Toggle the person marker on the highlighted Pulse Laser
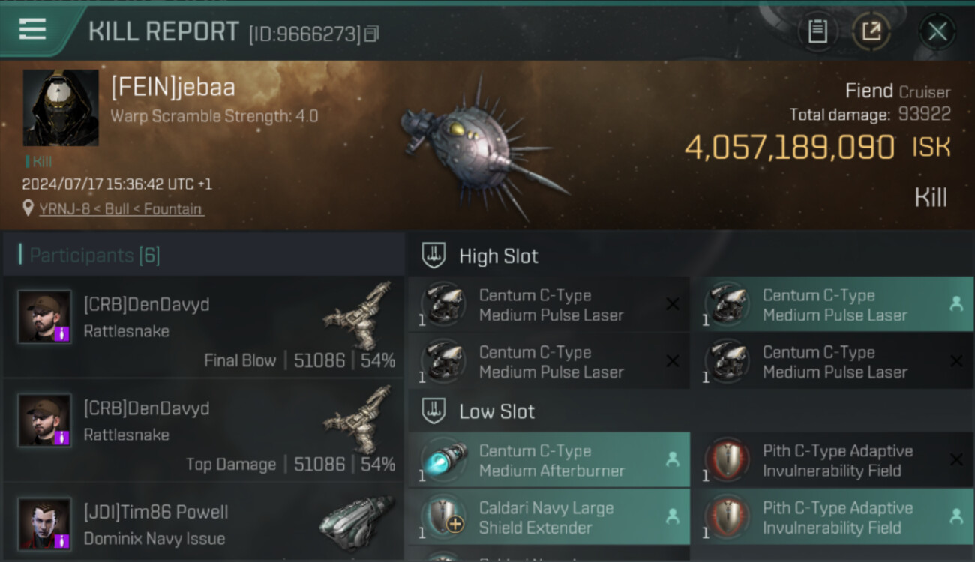 tap(956, 304)
